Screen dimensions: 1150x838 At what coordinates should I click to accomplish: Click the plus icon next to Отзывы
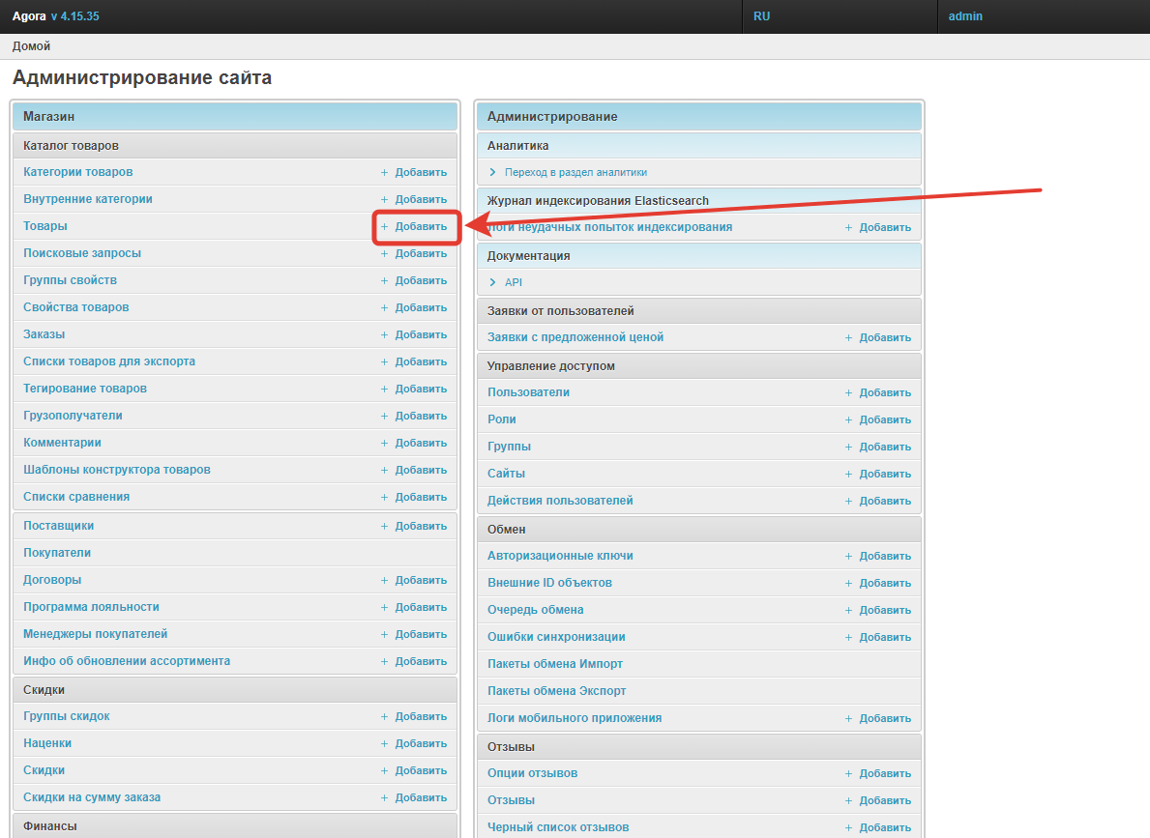[848, 801]
